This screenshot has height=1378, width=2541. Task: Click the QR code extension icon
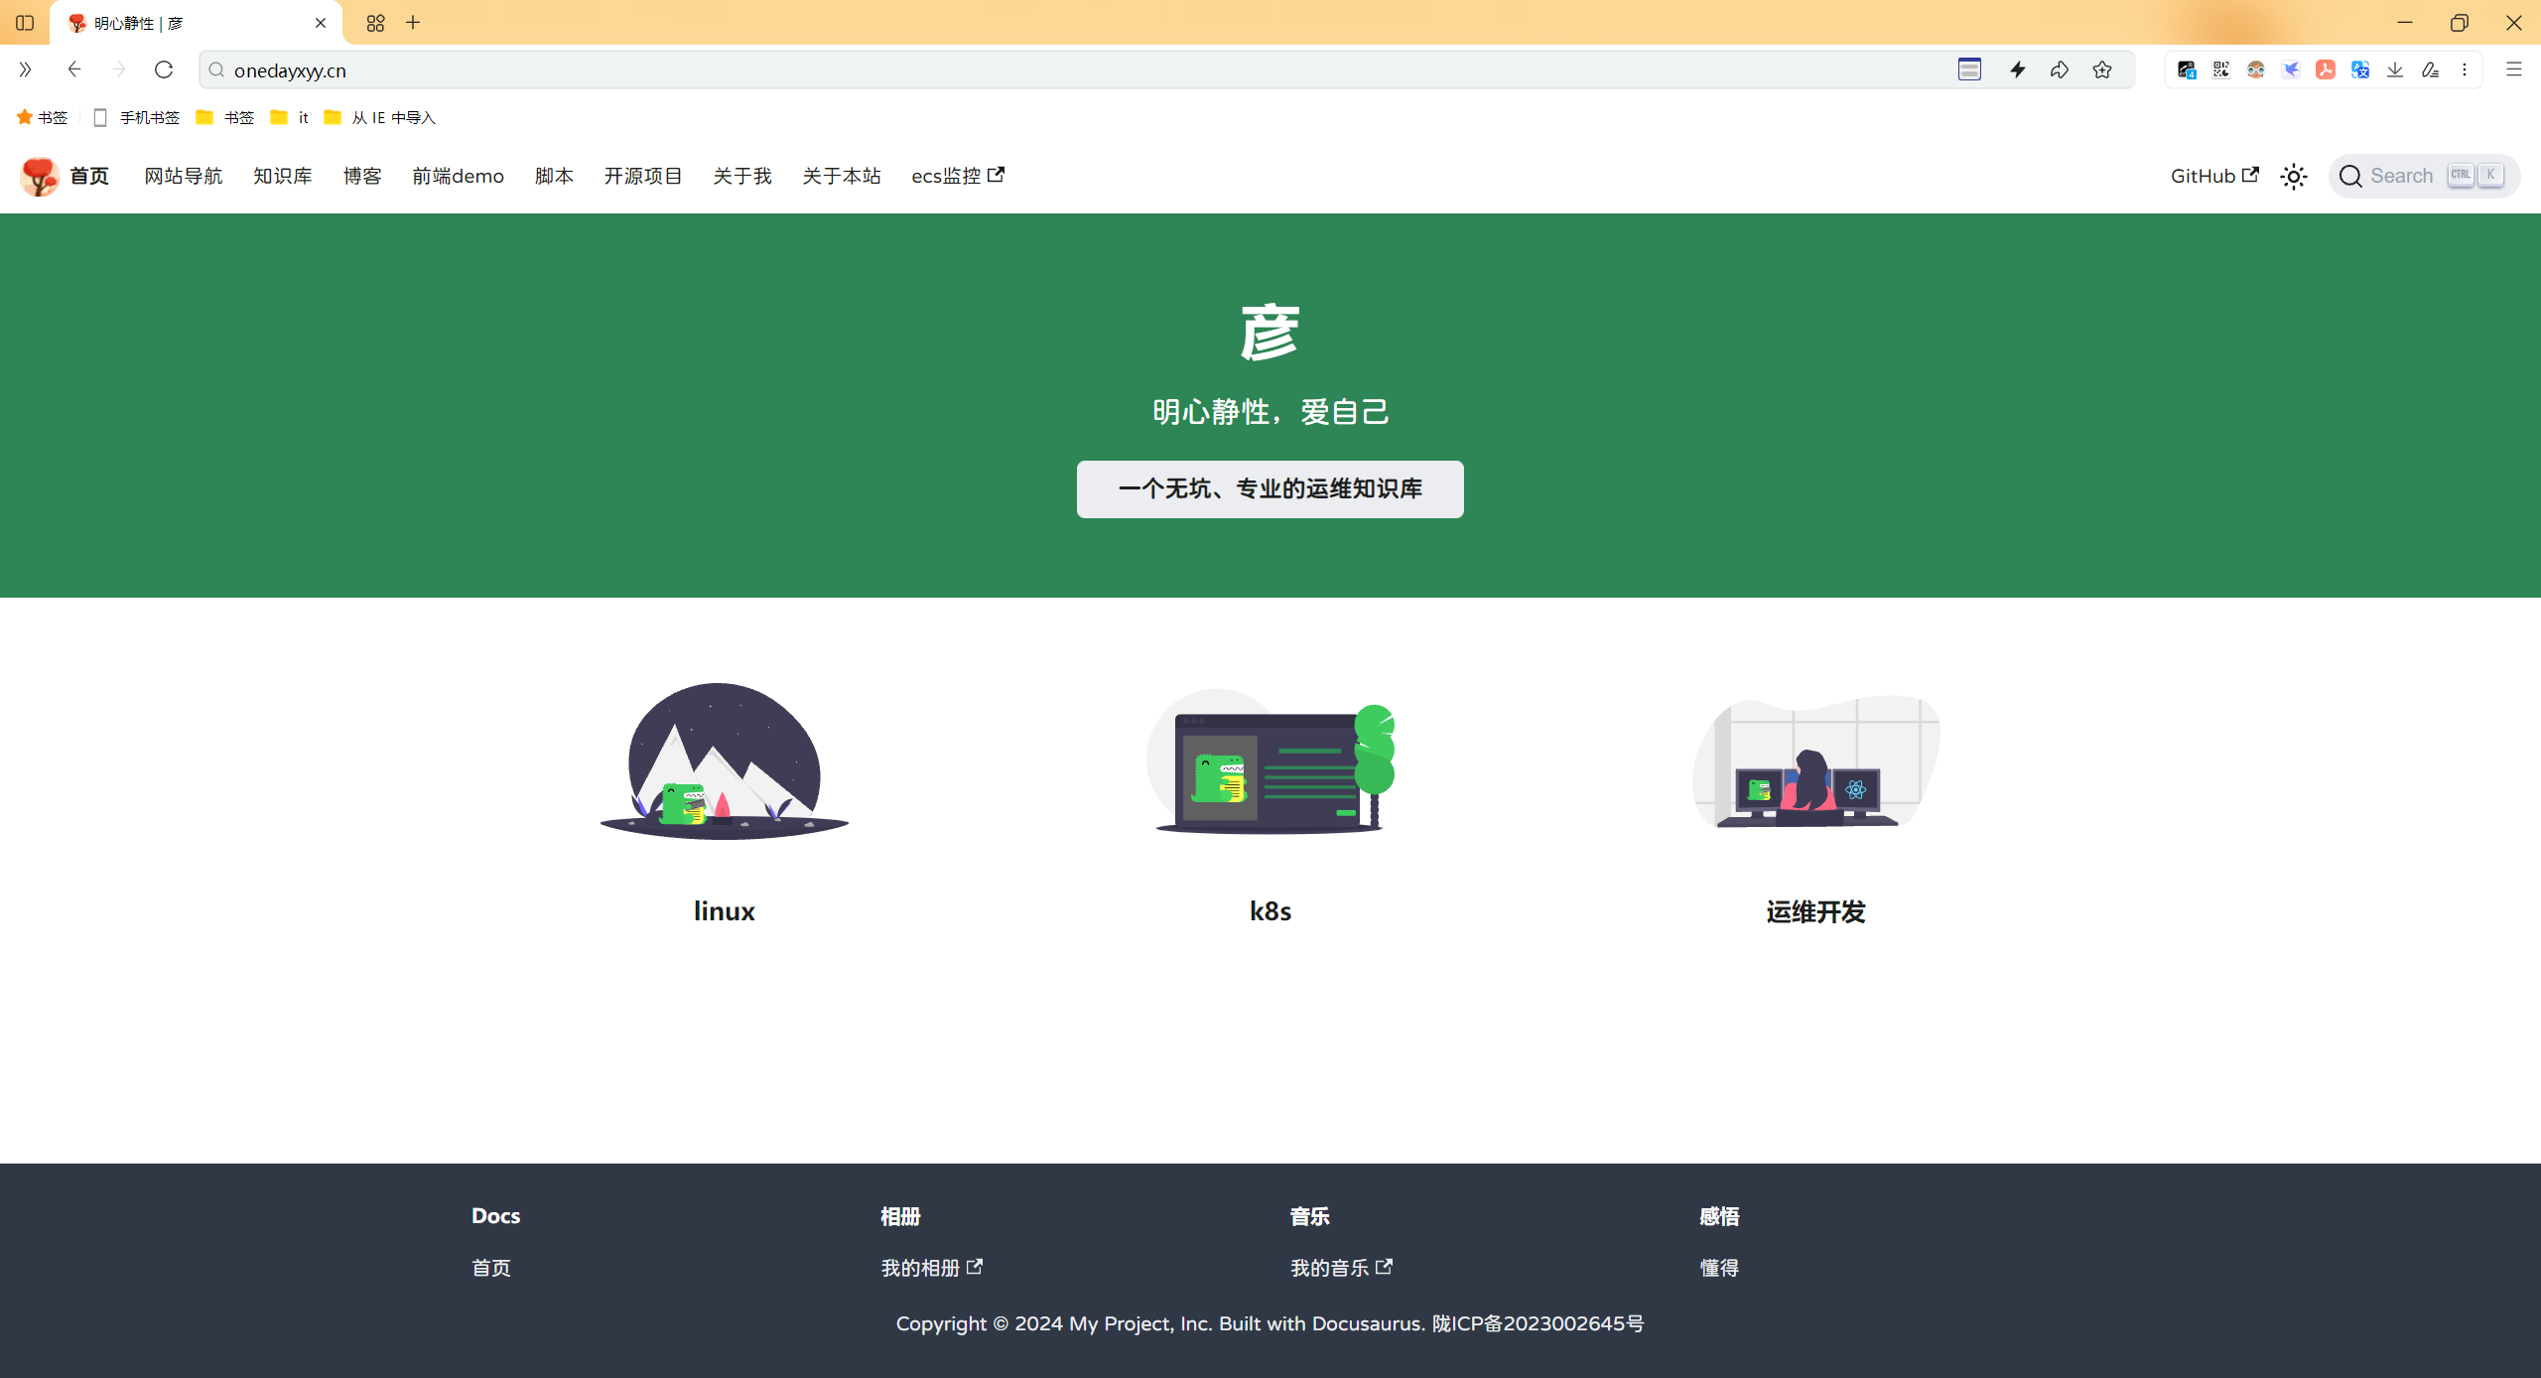[2220, 69]
